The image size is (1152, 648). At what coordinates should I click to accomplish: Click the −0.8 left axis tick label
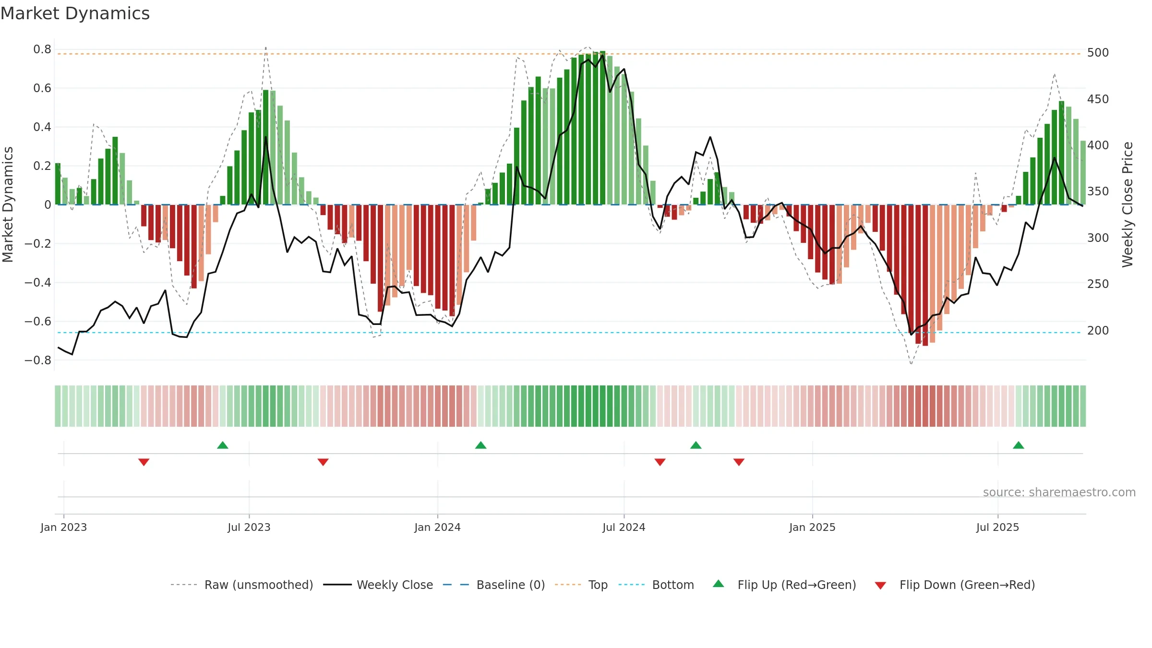38,360
